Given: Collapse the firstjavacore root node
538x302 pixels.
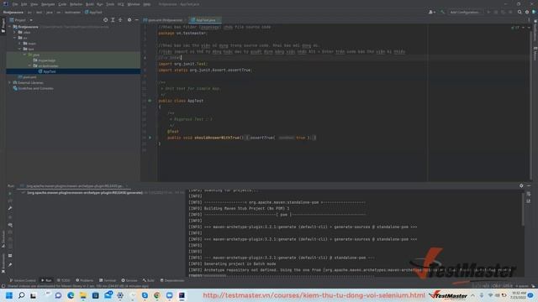Looking at the screenshot, I should pos(10,27).
